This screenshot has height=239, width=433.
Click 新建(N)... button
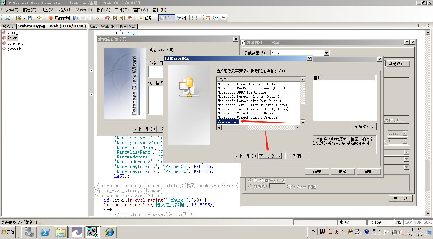click(364, 127)
